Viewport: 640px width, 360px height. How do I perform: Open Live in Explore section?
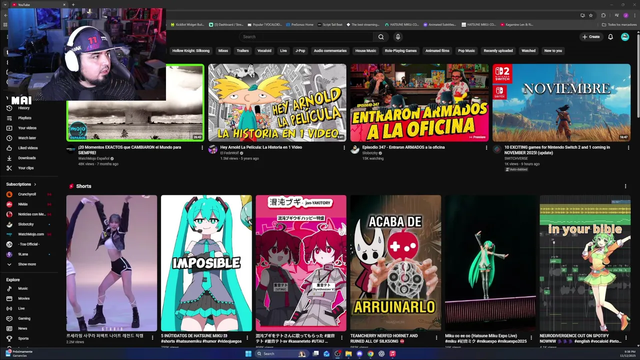pos(21,308)
